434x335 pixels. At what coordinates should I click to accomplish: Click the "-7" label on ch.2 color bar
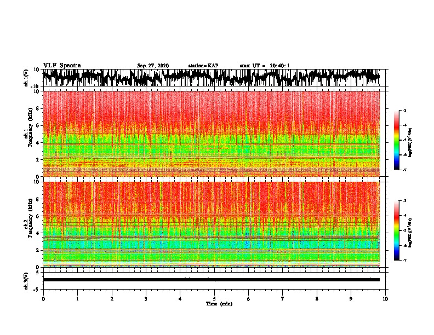(x=404, y=260)
